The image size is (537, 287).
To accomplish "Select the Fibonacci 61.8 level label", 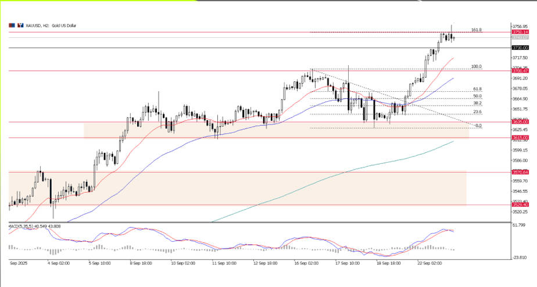I will pyautogui.click(x=477, y=89).
